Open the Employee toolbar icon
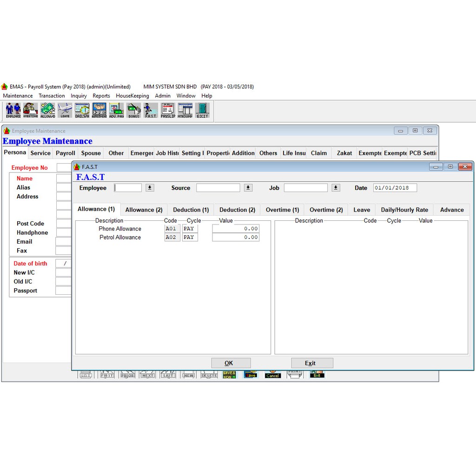The width and height of the screenshot is (476, 476). click(13, 110)
